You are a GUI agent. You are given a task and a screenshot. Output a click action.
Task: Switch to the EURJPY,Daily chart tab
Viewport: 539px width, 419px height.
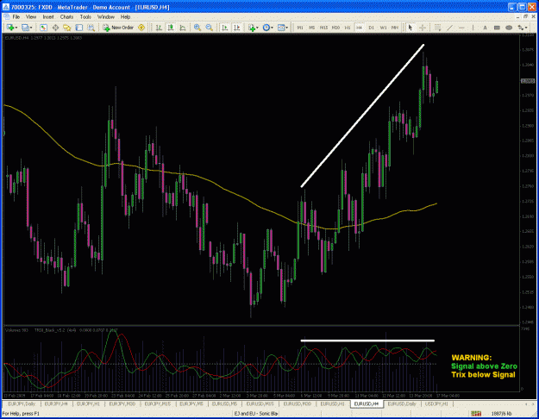[22, 403]
